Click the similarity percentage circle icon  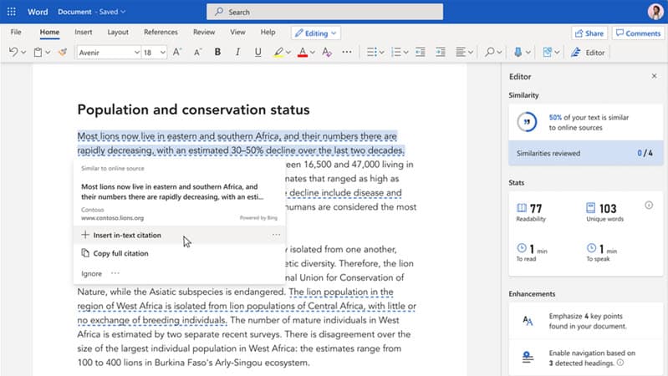527,122
